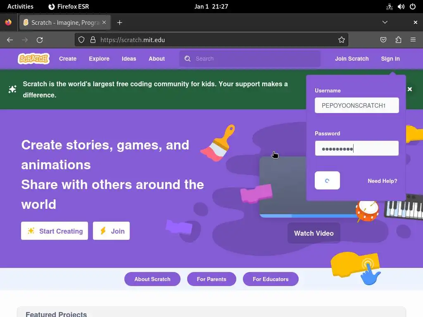Close the Firefox window

click(x=416, y=22)
